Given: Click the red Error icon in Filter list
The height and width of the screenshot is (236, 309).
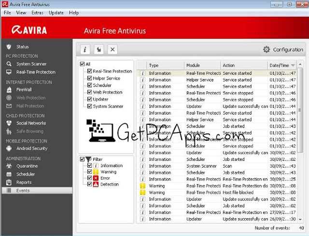Looking at the screenshot, I should [96, 178].
